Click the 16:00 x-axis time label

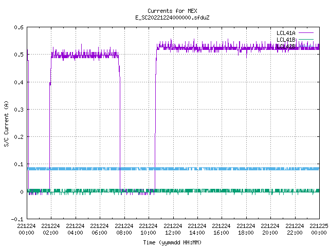coord(222,233)
